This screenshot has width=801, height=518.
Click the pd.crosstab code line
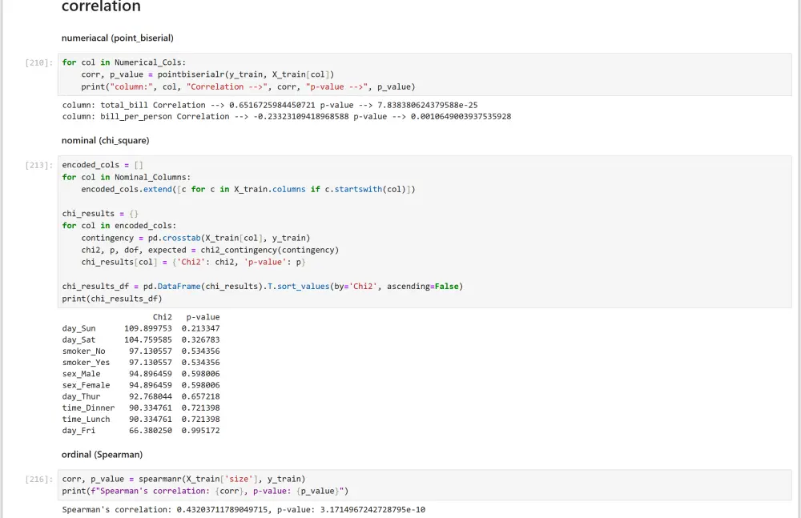(195, 238)
